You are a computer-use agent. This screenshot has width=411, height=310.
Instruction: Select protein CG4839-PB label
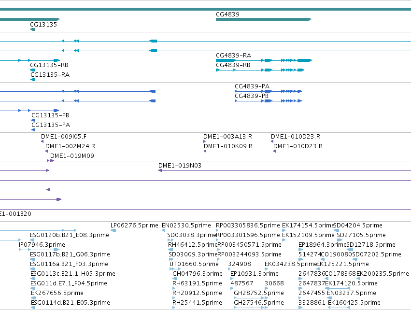pos(251,96)
